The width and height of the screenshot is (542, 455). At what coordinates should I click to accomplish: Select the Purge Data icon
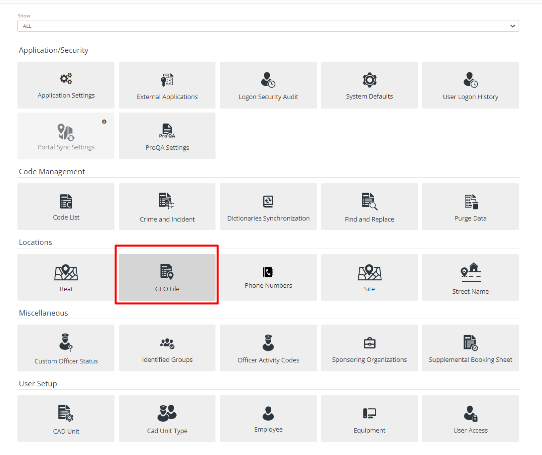click(470, 207)
